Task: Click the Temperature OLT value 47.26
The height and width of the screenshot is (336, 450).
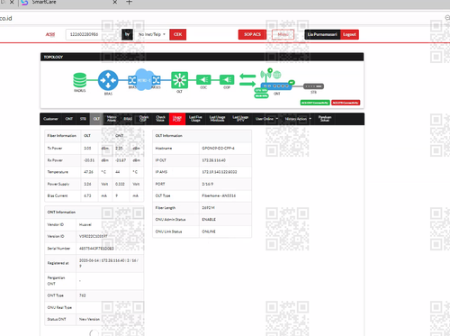Action: [88, 172]
